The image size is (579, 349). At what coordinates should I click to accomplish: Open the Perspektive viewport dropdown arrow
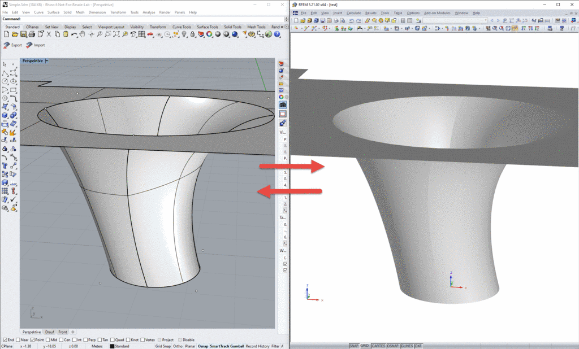[x=46, y=61]
